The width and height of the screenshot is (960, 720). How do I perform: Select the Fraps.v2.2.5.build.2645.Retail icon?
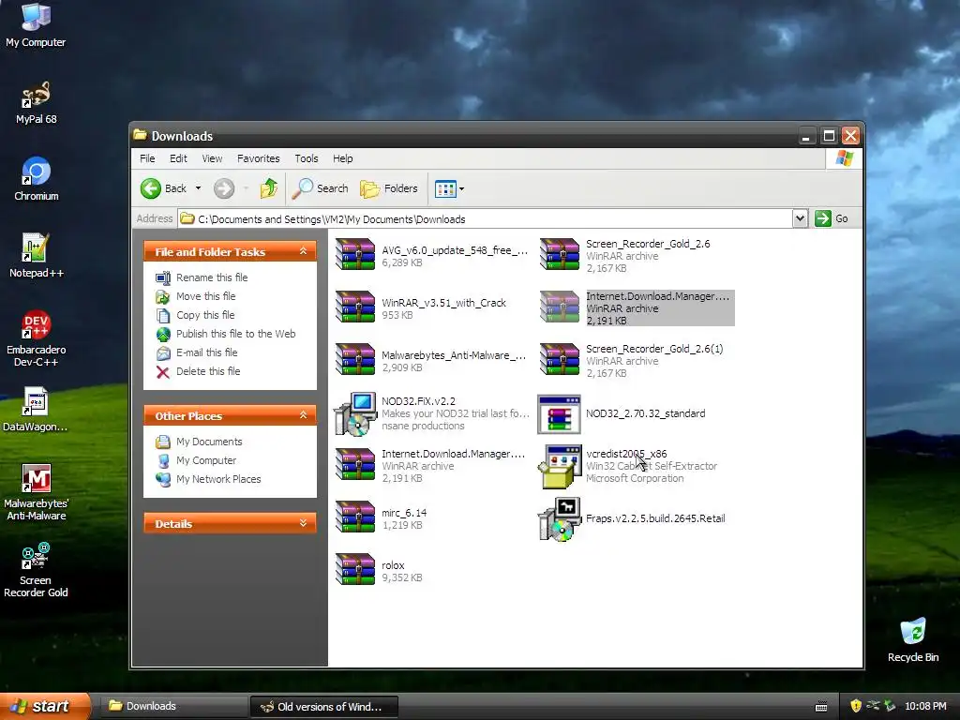tap(560, 519)
